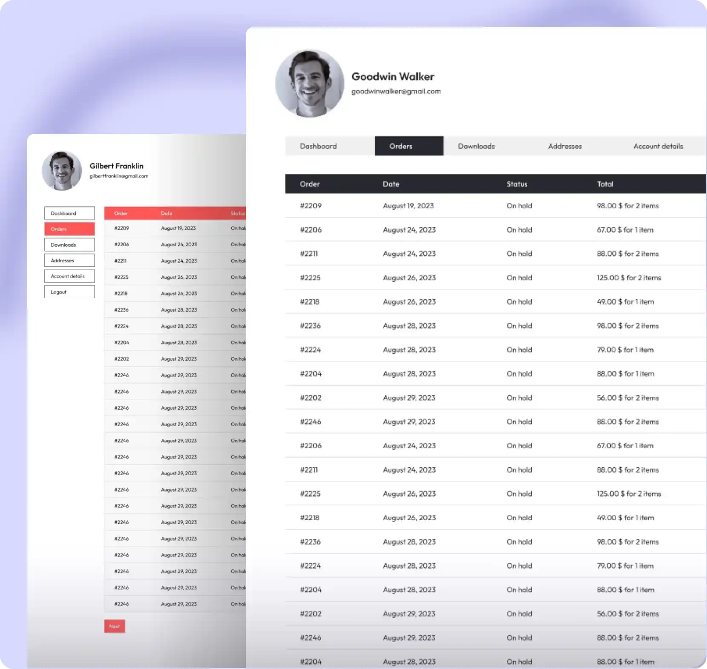Image resolution: width=707 pixels, height=669 pixels.
Task: Click Gilbert Franklin's profile photo
Action: point(62,170)
